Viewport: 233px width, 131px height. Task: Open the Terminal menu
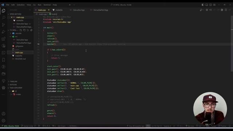47,5
